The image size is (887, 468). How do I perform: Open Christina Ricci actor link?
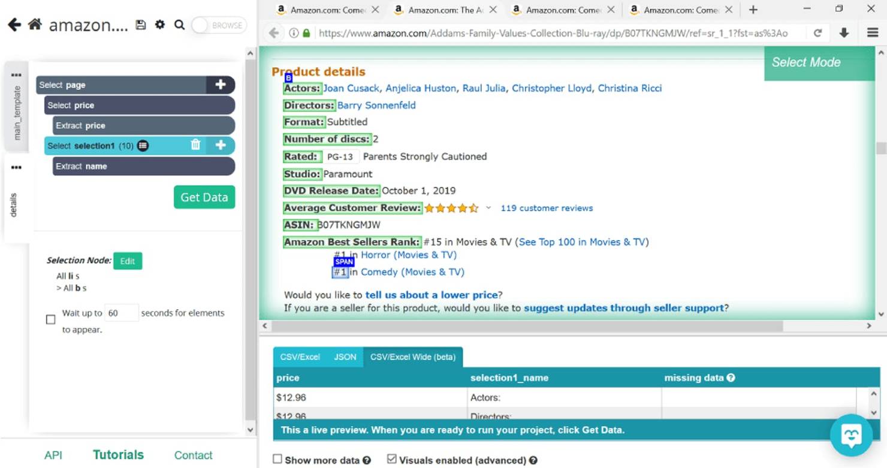tap(630, 88)
